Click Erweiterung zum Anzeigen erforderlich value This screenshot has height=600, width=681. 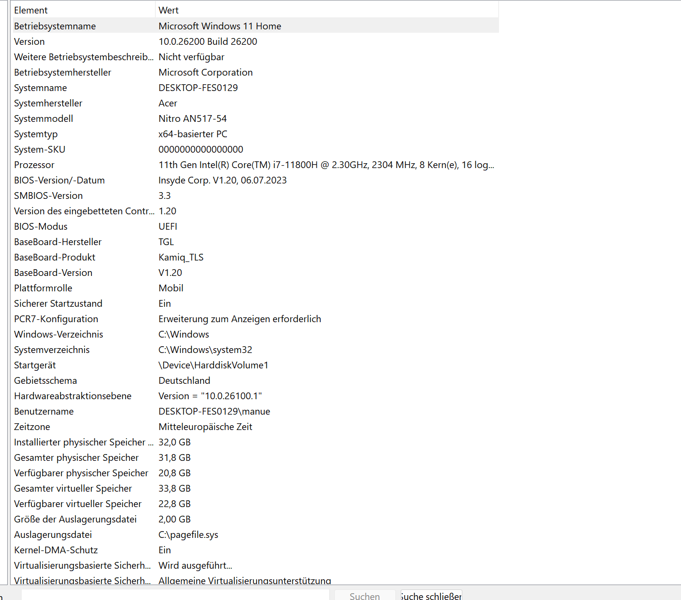[x=240, y=319]
